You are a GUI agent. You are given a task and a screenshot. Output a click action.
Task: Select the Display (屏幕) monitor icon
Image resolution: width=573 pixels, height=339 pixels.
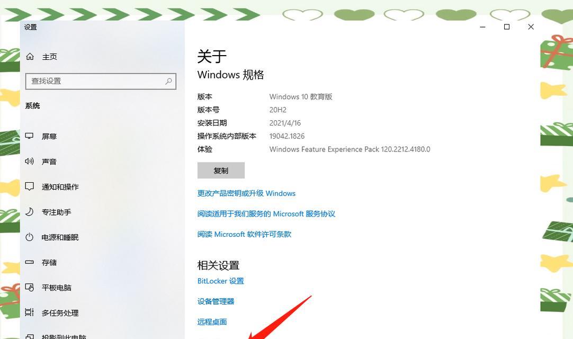coord(29,136)
